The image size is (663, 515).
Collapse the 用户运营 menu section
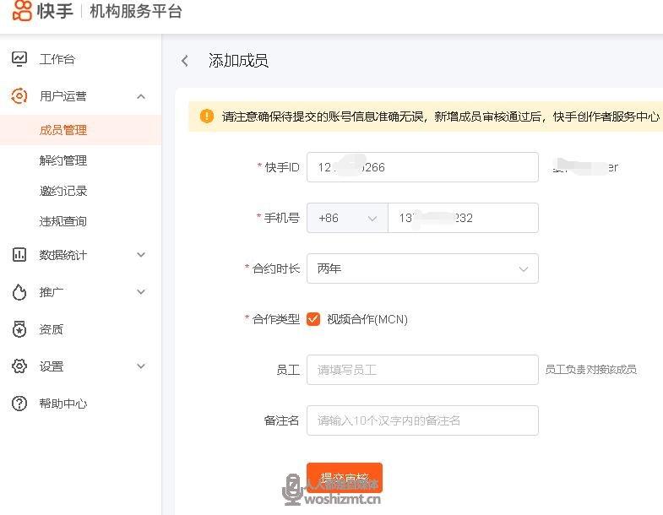click(x=141, y=96)
